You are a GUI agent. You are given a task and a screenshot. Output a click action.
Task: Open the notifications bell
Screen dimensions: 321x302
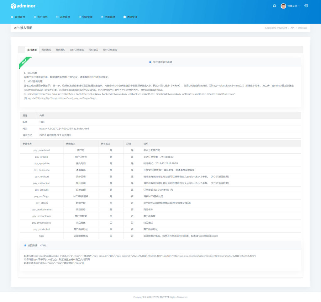click(275, 6)
